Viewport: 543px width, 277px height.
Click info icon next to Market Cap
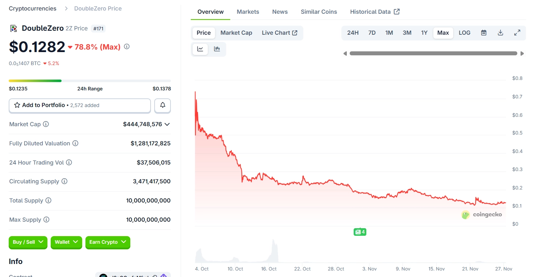[x=46, y=124]
